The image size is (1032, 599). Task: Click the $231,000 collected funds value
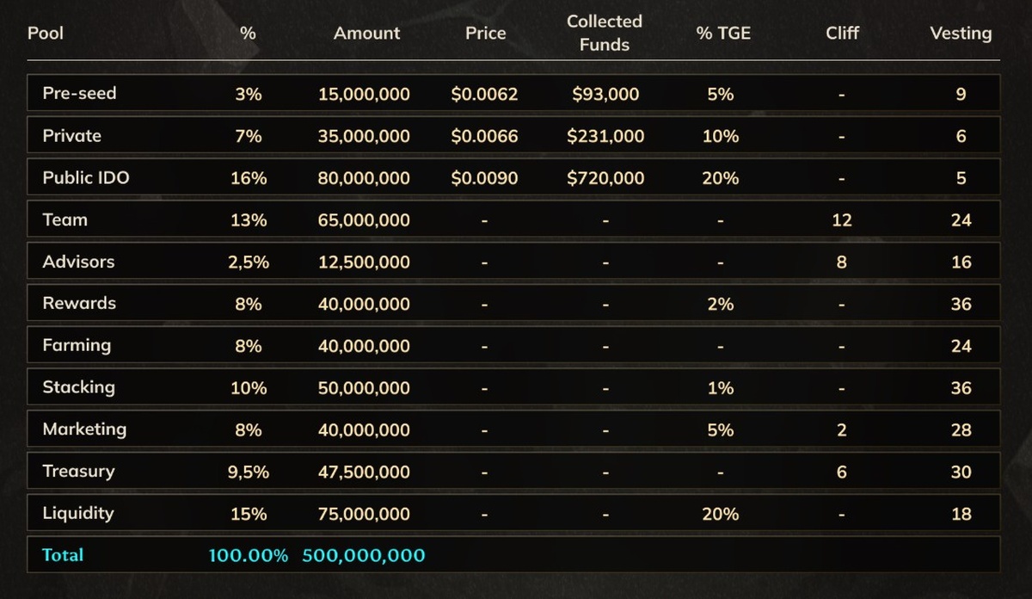[x=605, y=136]
